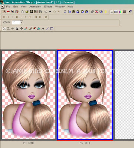Click the Paste clipboard icon
The width and height of the screenshot is (134, 148).
point(73,12)
